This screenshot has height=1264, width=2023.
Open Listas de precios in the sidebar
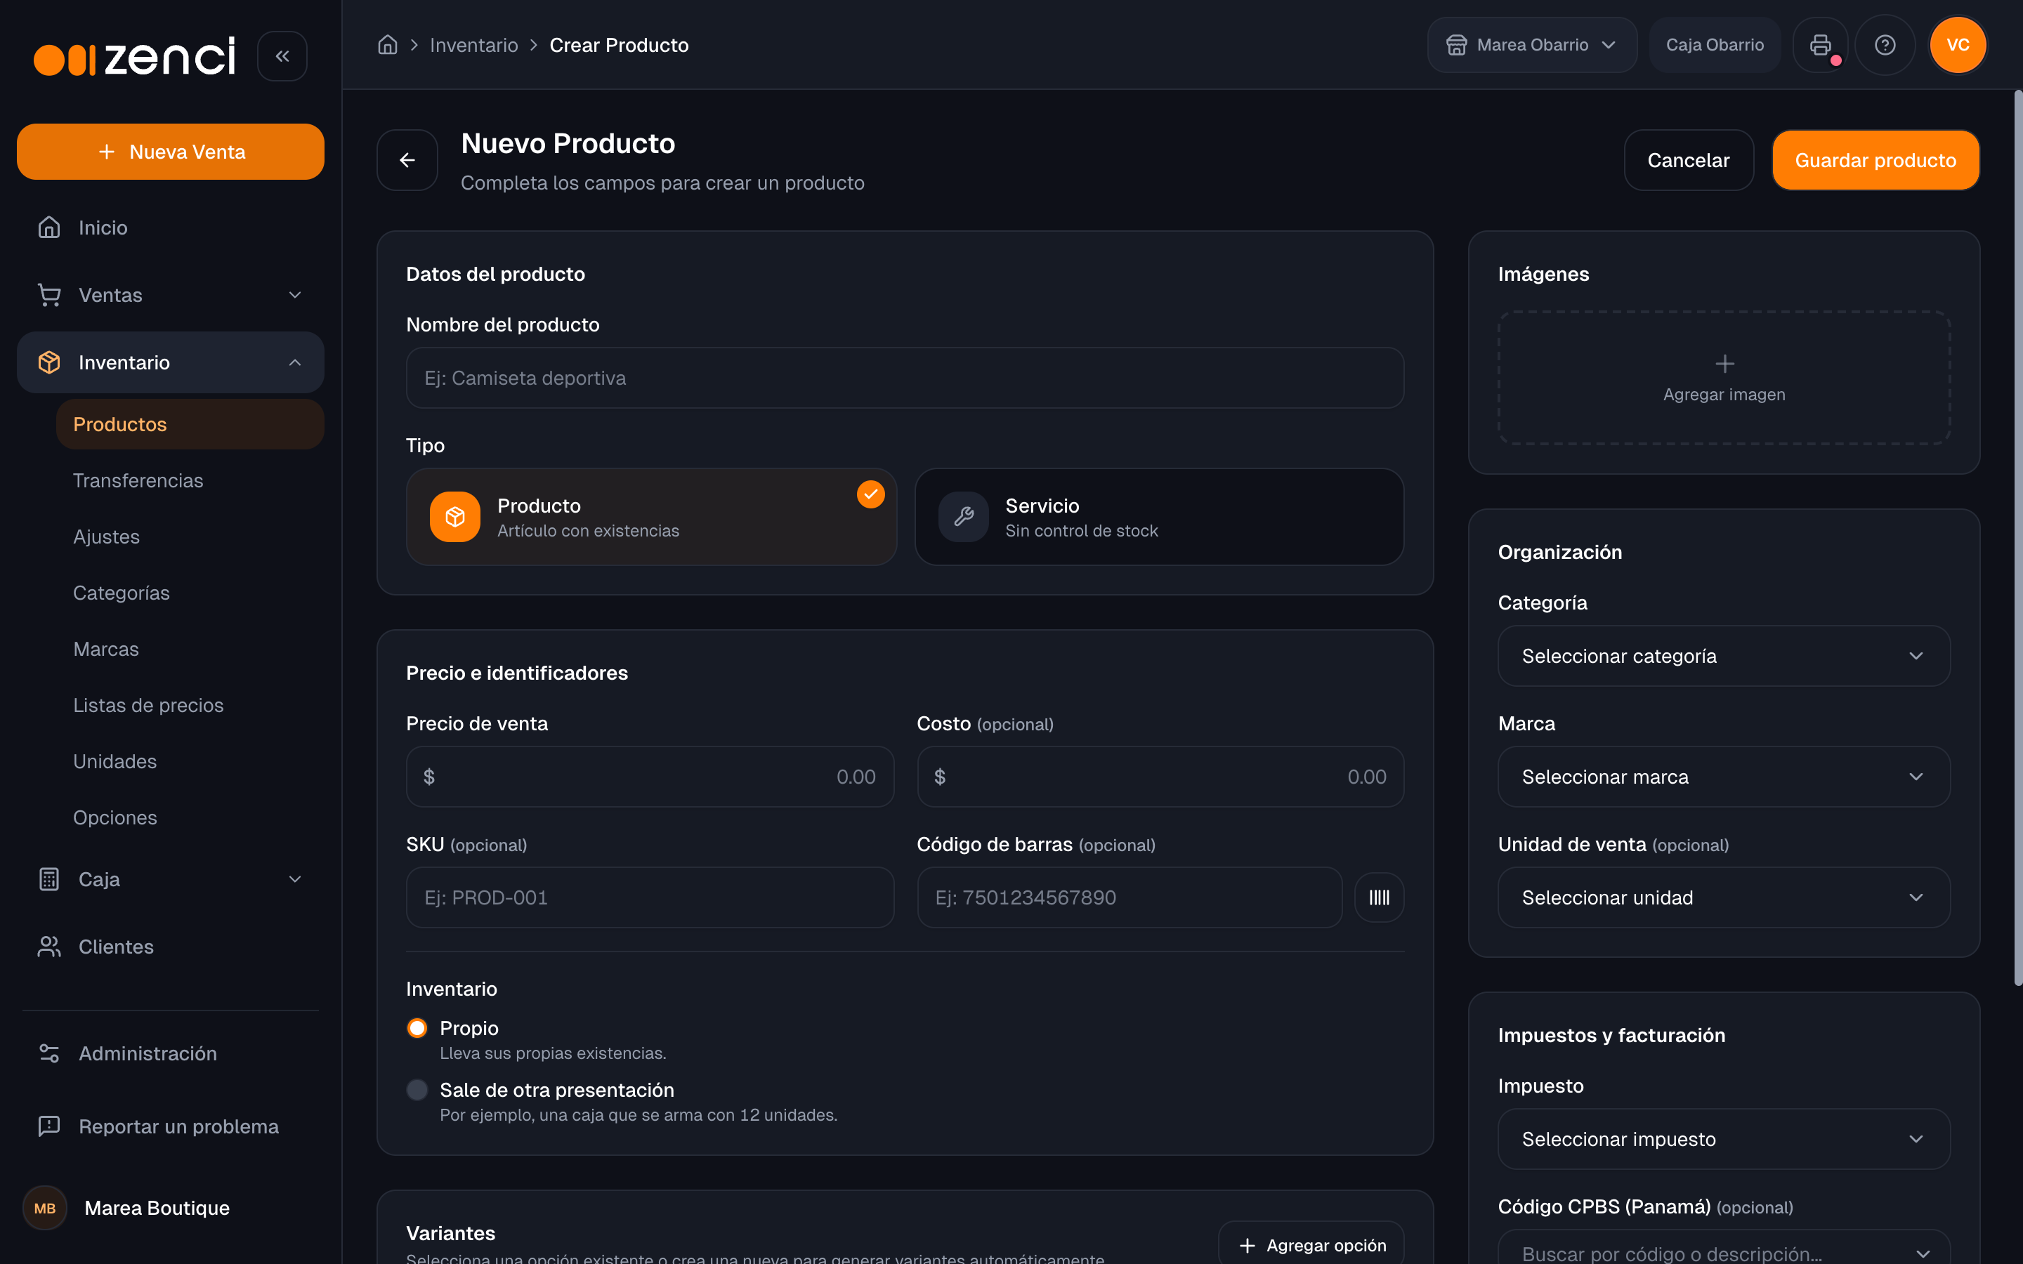(190, 705)
